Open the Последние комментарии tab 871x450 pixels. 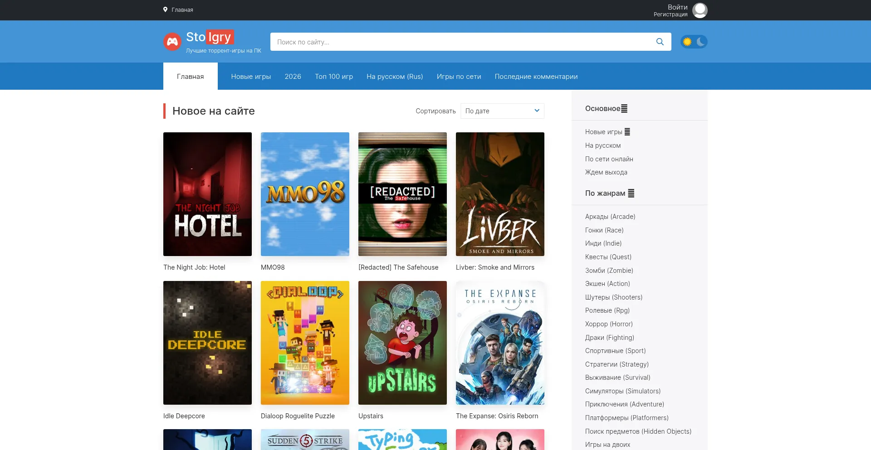pos(536,76)
